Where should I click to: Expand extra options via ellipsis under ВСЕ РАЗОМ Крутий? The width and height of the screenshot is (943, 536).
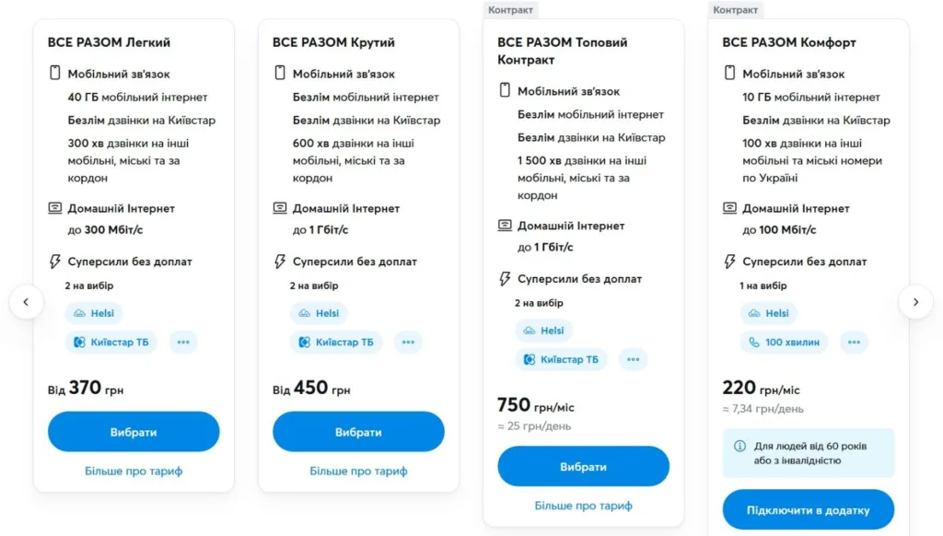(408, 342)
